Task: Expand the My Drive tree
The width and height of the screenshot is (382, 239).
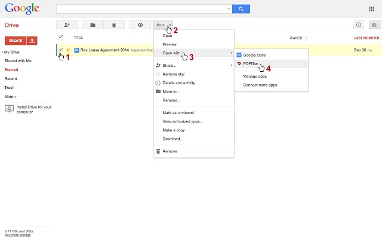Action: pos(2,52)
